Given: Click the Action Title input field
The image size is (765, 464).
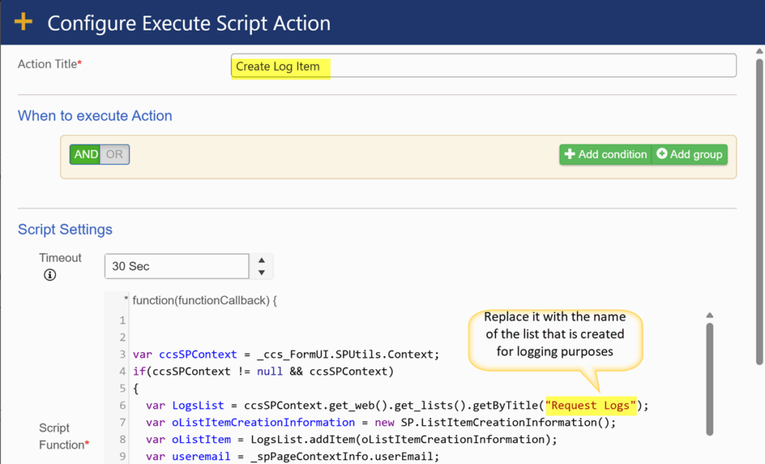Looking at the screenshot, I should point(483,66).
